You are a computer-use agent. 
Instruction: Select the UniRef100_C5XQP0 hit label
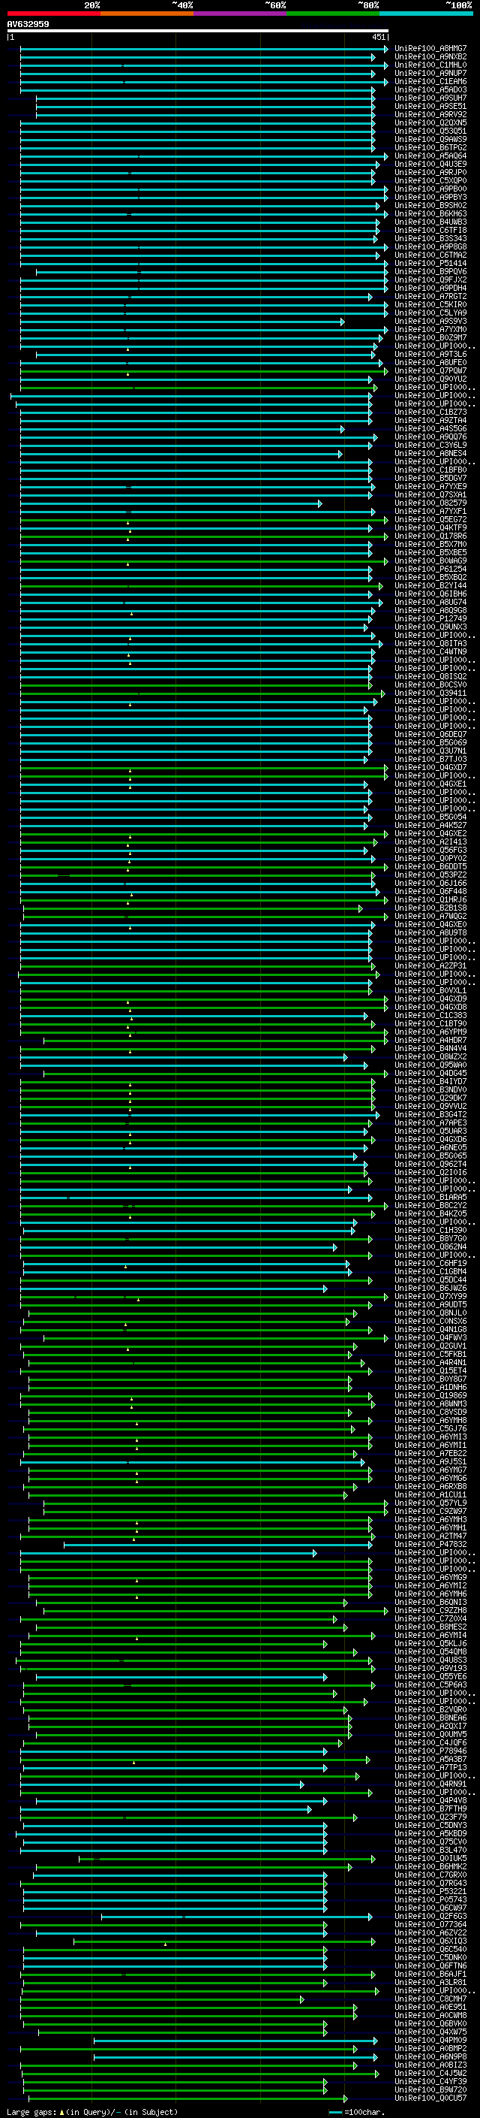[x=430, y=181]
